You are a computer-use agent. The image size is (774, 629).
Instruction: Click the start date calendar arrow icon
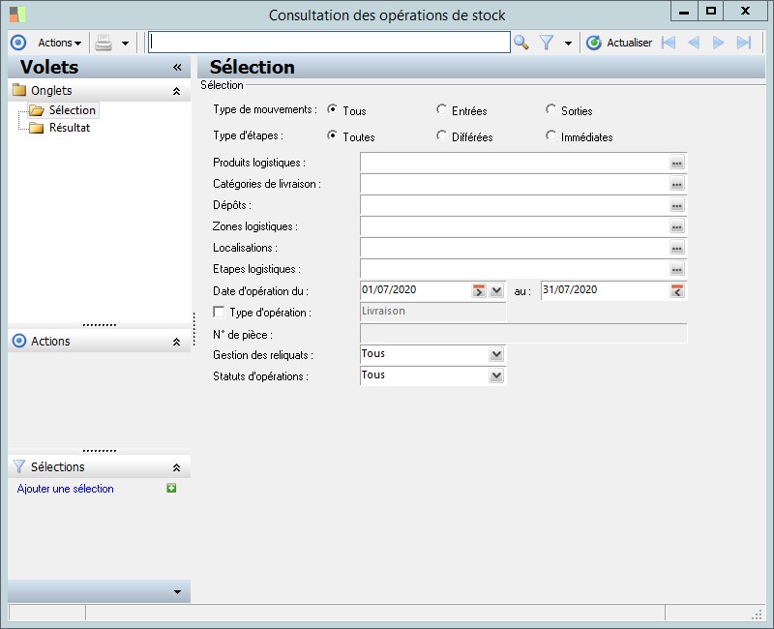479,291
